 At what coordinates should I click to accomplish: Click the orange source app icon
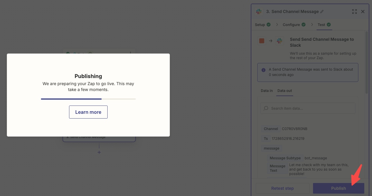pos(262,41)
